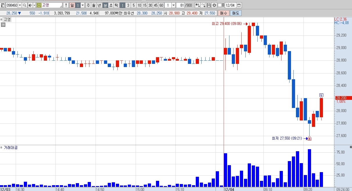Click the exclamation mark info icon
The image size is (352, 191).
pos(66,5)
